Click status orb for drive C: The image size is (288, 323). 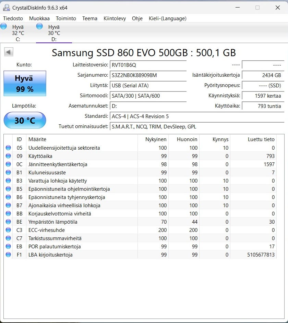click(x=3, y=26)
